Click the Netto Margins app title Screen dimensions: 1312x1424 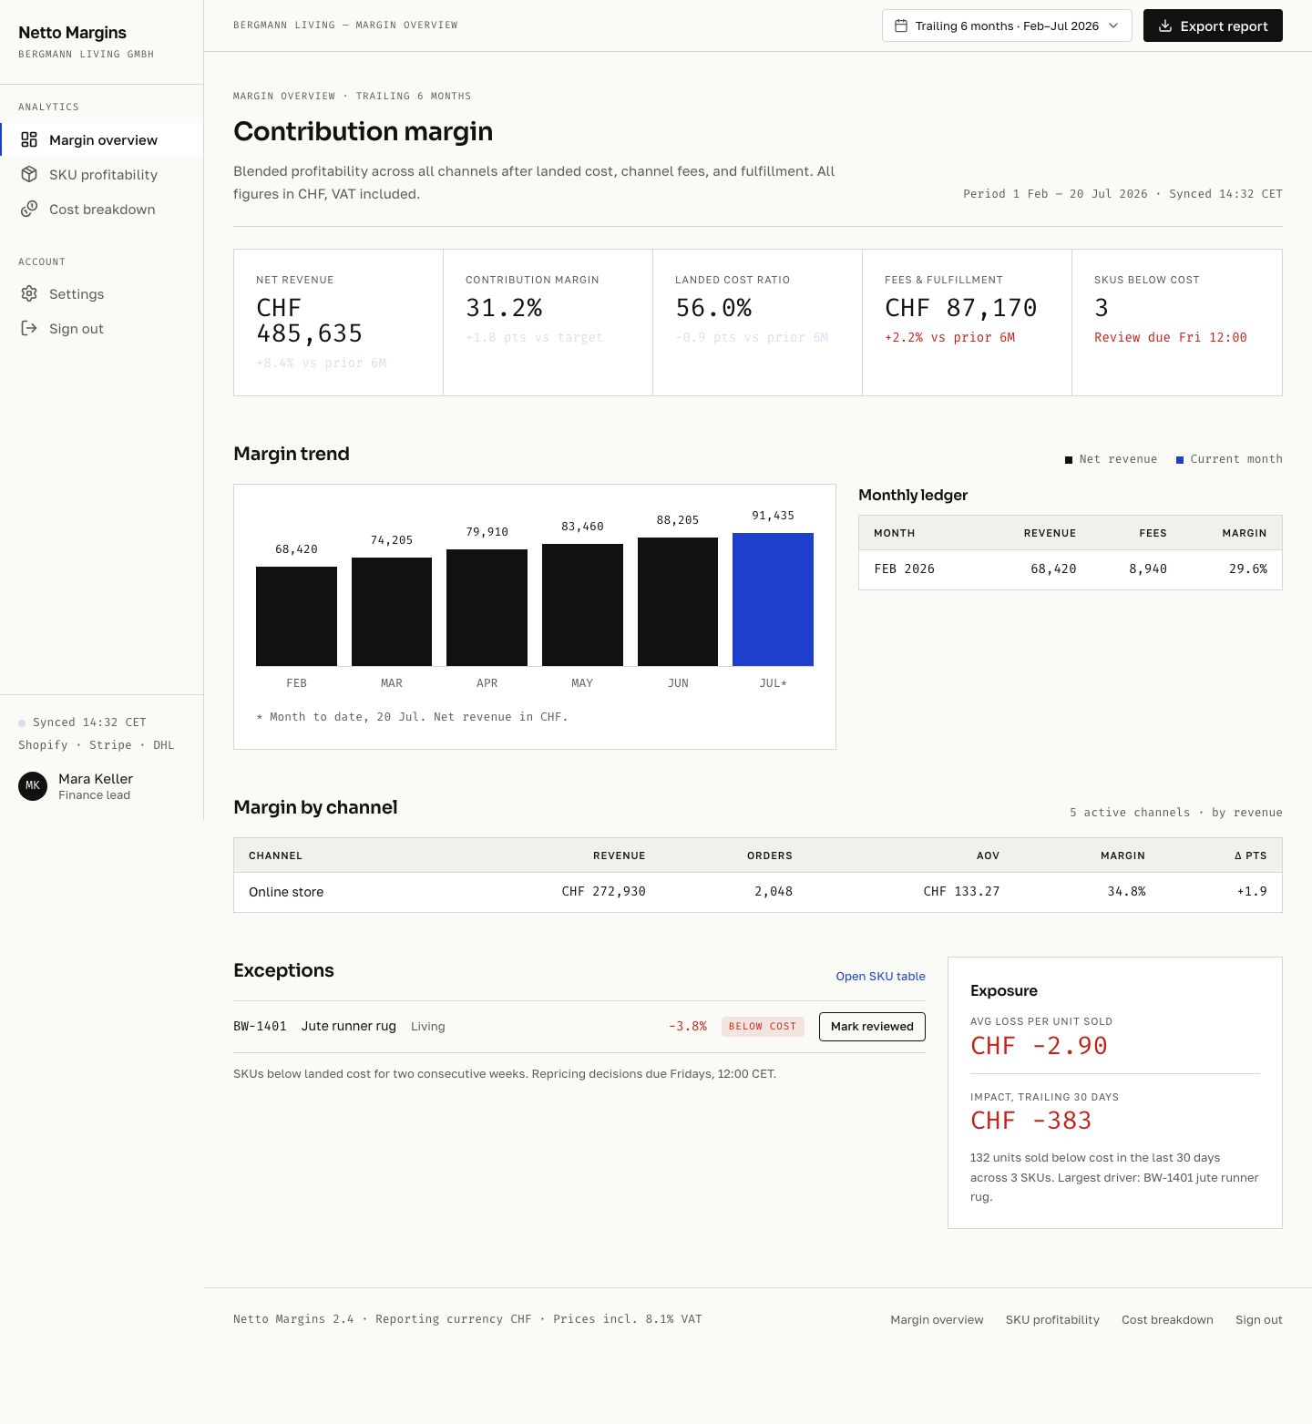tap(72, 33)
